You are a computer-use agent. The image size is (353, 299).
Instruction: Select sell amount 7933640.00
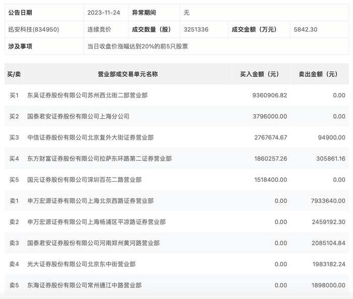(328, 201)
